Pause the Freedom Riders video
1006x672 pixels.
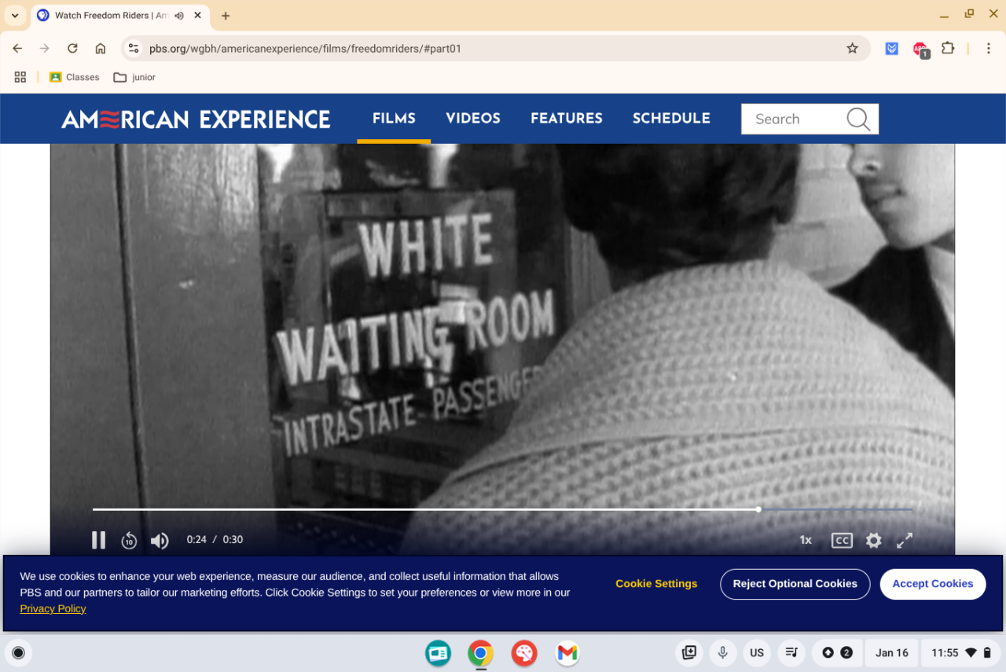98,540
